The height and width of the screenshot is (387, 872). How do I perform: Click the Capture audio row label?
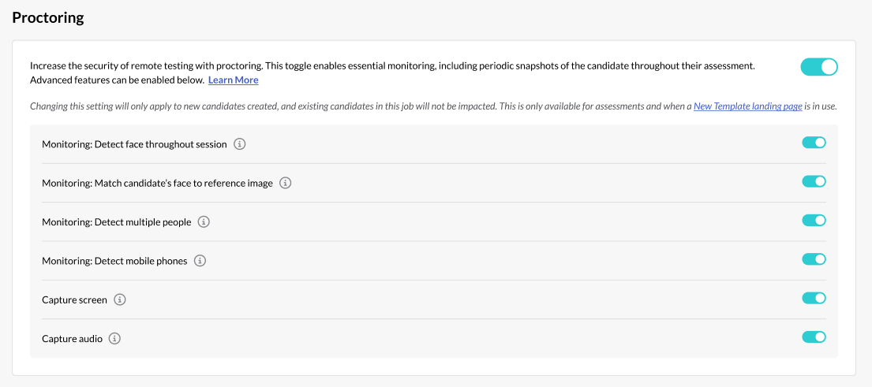coord(73,339)
